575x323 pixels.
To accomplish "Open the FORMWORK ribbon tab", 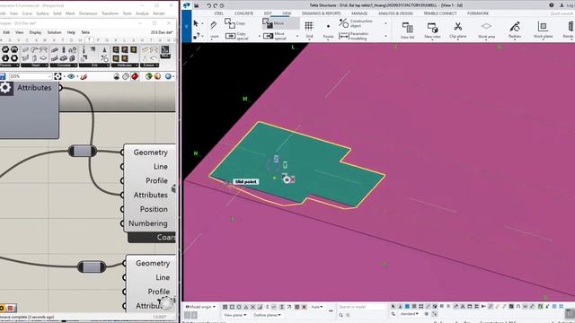I will click(x=478, y=13).
